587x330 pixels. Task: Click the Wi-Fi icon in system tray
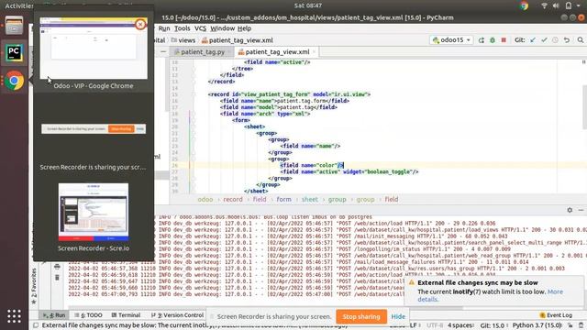(544, 5)
